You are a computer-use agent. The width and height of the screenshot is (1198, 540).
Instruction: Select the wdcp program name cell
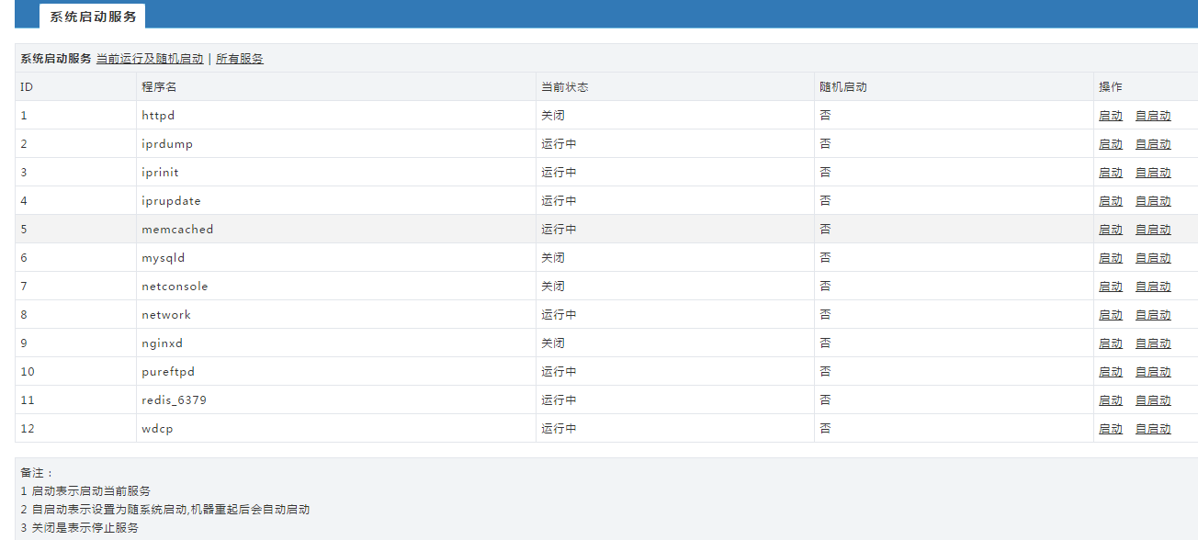pyautogui.click(x=336, y=429)
